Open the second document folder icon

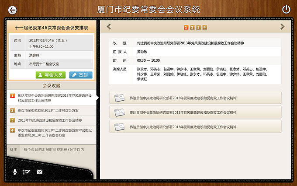tap(119, 112)
